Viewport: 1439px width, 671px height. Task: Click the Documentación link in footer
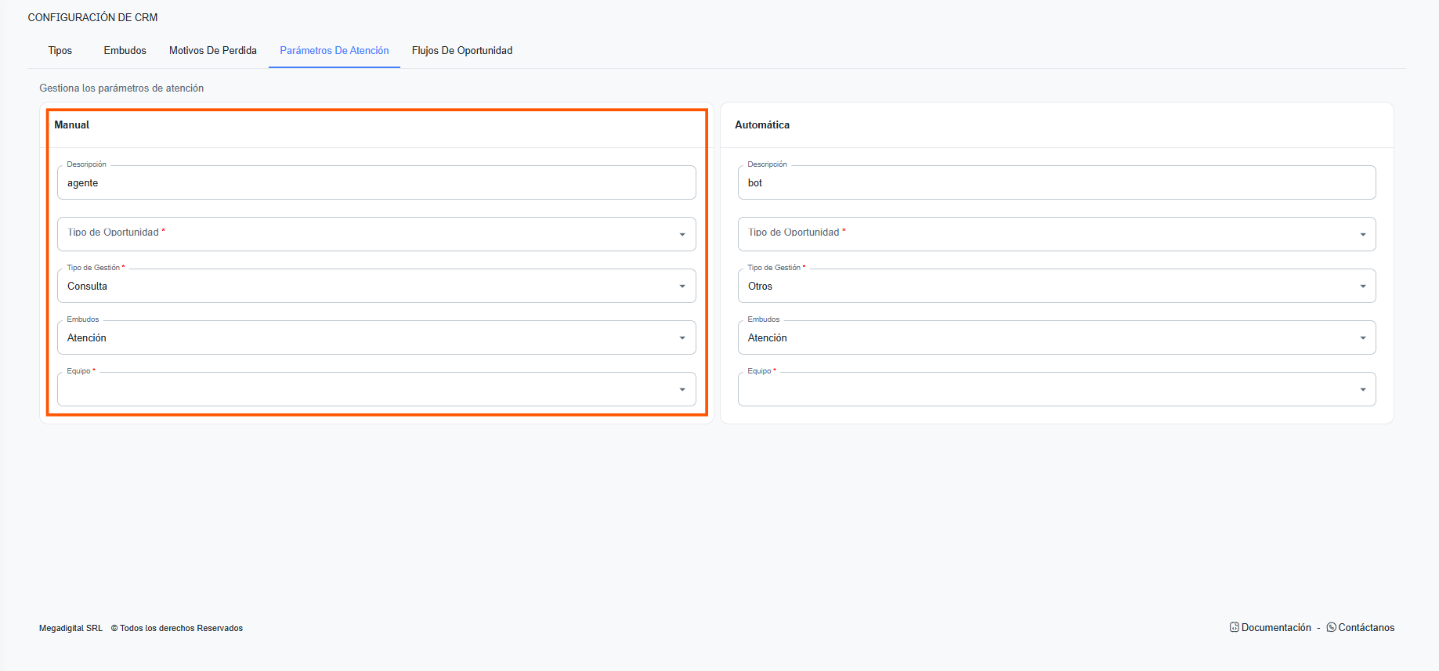pyautogui.click(x=1276, y=628)
